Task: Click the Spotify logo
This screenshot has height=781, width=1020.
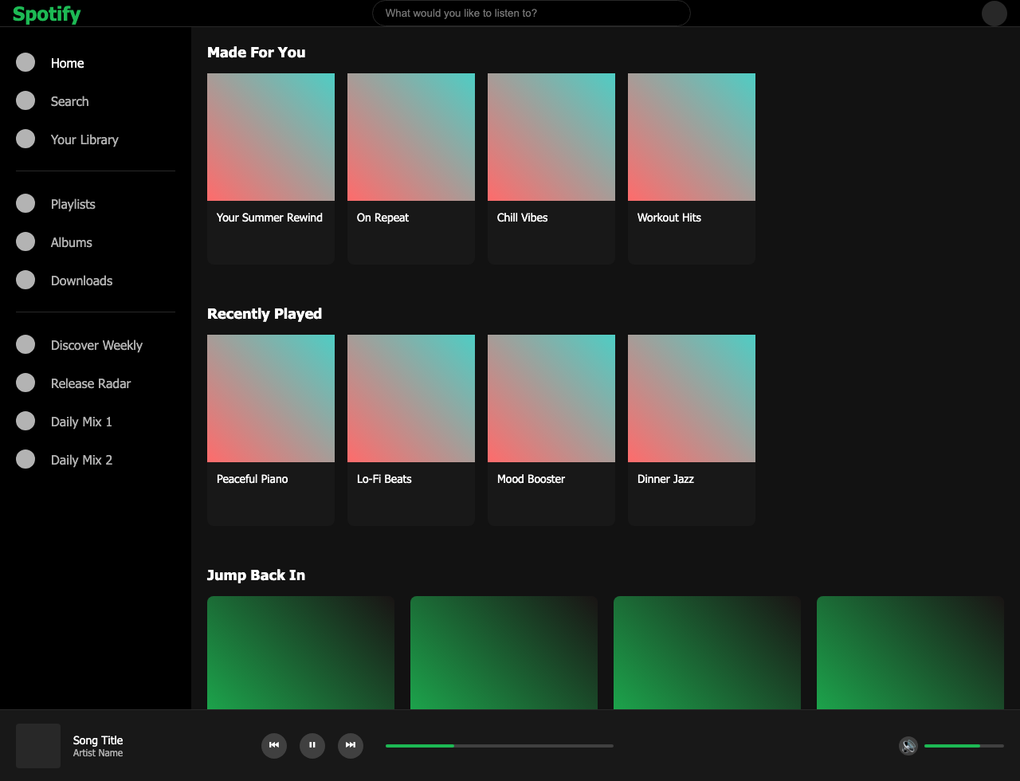Action: tap(46, 14)
